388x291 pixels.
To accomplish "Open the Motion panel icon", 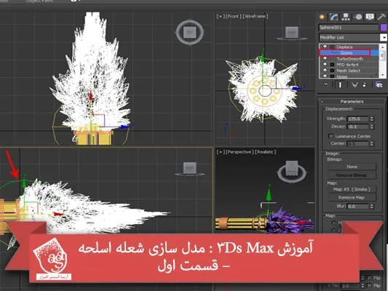I will point(358,17).
